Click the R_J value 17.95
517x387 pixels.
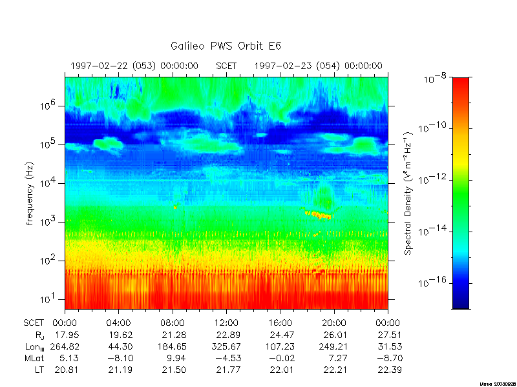pyautogui.click(x=67, y=335)
